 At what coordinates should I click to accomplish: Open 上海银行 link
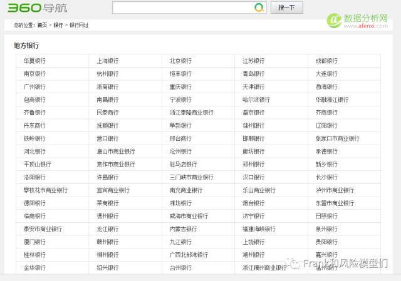click(108, 61)
